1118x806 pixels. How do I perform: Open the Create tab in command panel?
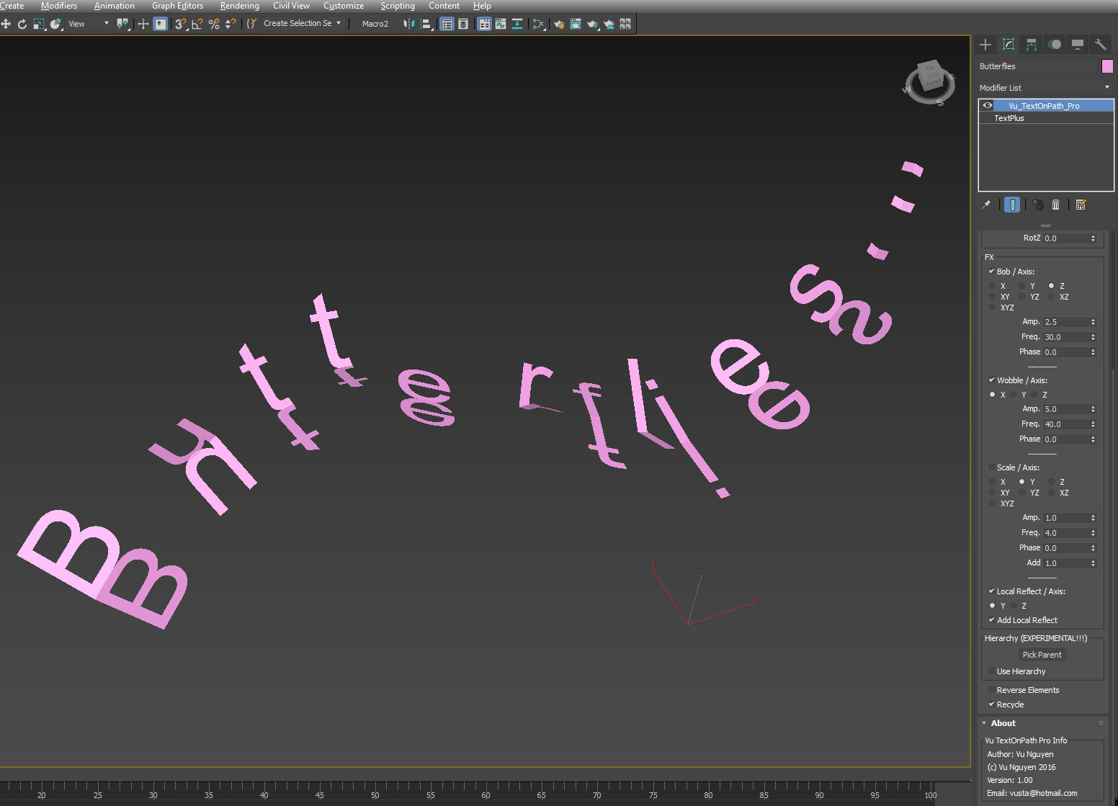tap(985, 45)
